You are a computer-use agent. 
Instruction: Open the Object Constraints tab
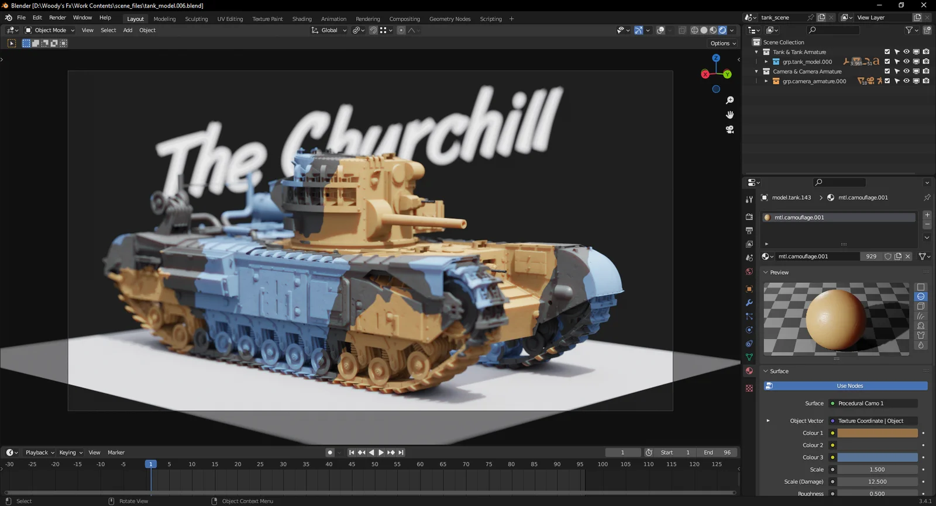[x=749, y=344]
